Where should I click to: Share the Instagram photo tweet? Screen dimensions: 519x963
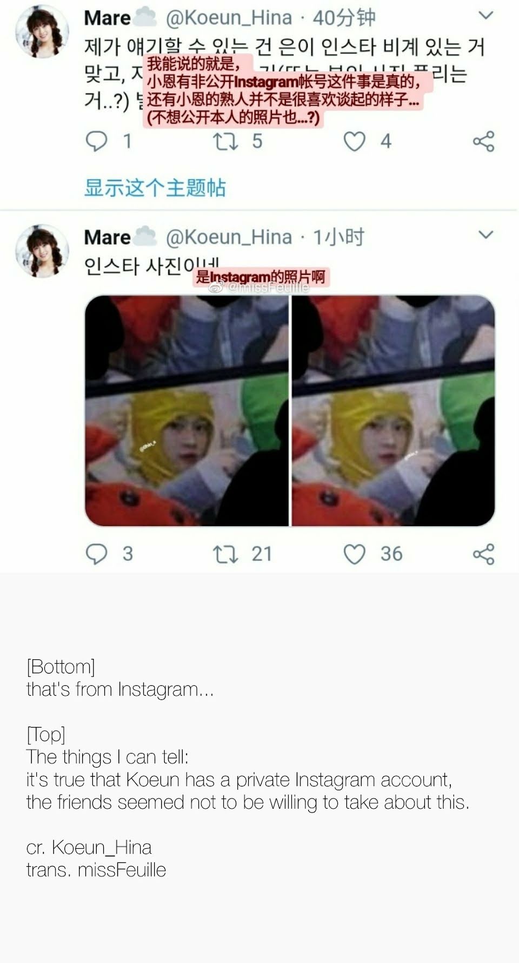(483, 554)
